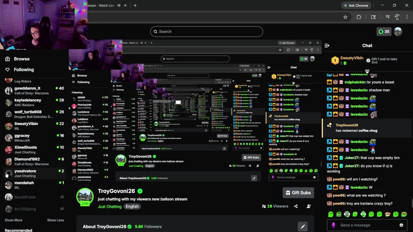
Task: Open offline channel ktv200ping
Action: 34,209
